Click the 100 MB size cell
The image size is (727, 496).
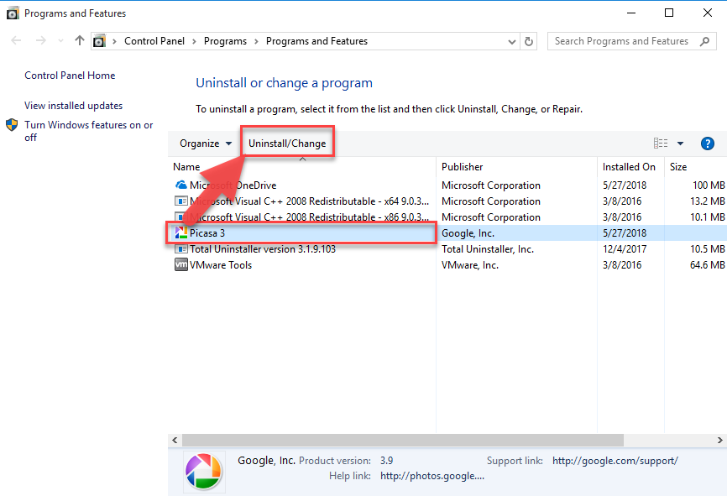(x=709, y=185)
